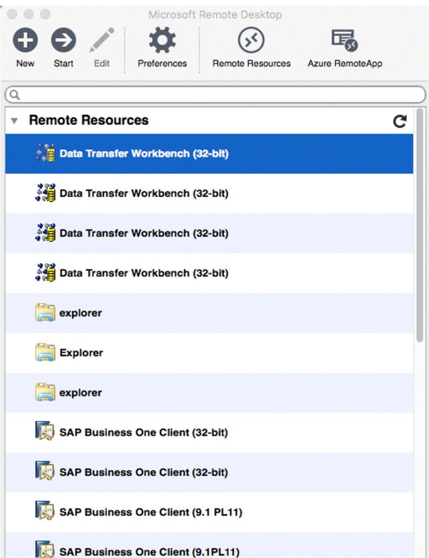Screen dimensions: 429x558
Task: Open Remote Resources toolbar icon
Action: tap(251, 40)
